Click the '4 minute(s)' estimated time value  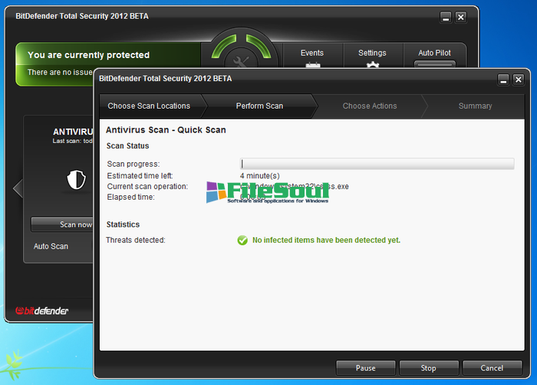pos(259,176)
